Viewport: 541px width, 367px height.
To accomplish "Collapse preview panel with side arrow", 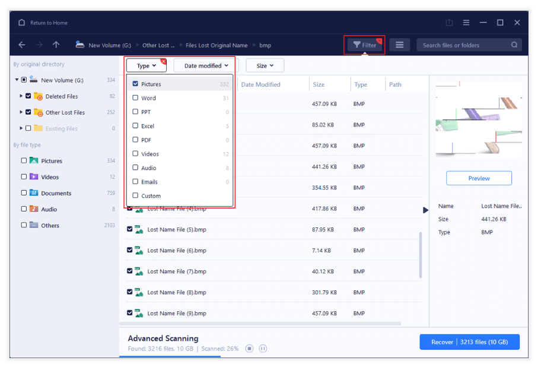I will [x=425, y=210].
